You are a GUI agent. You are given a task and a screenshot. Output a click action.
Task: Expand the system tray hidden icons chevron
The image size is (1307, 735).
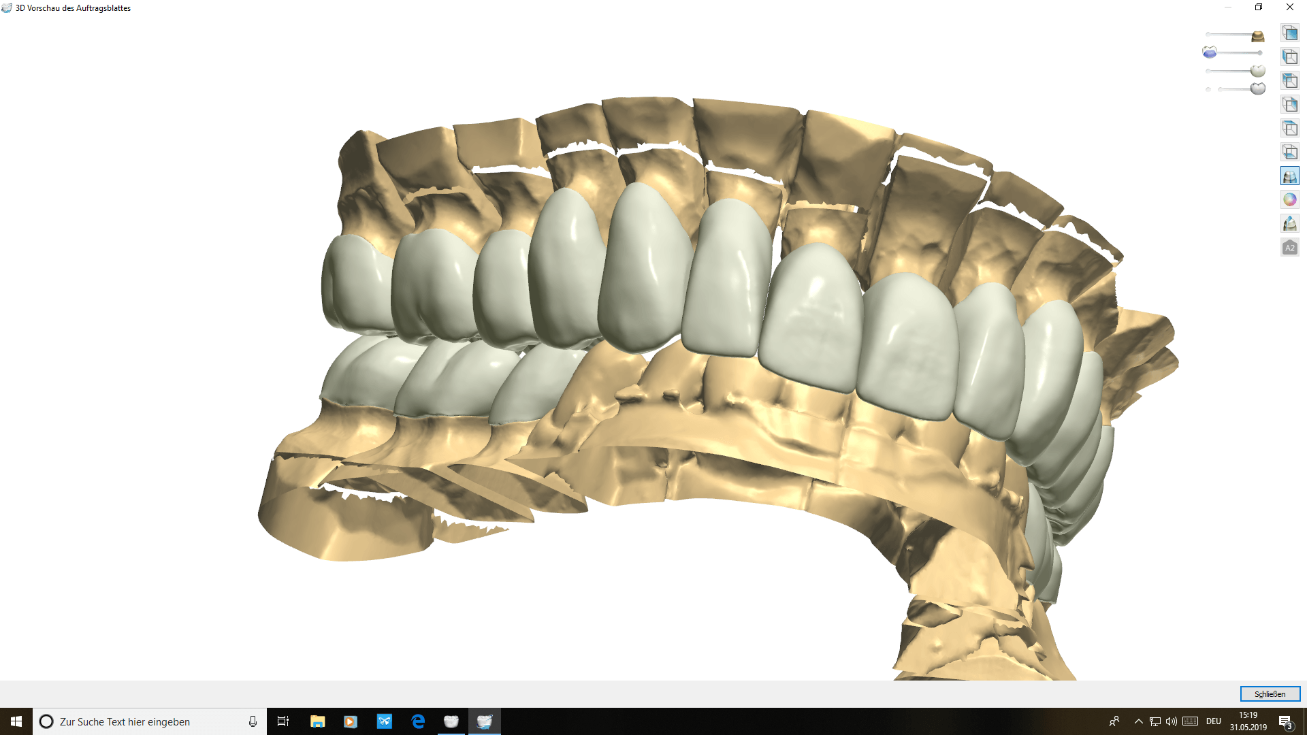point(1138,721)
